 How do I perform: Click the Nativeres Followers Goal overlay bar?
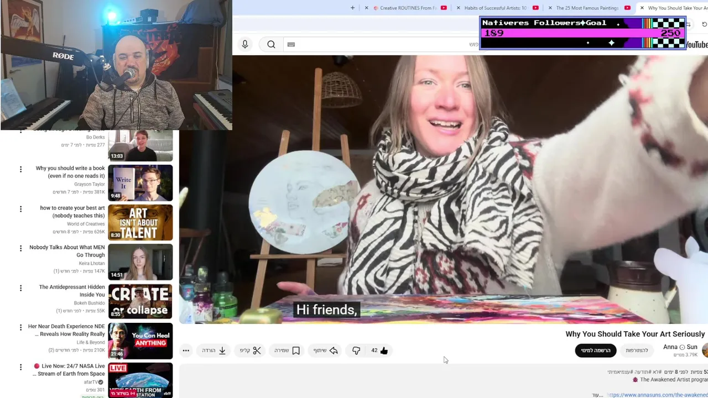(x=582, y=33)
